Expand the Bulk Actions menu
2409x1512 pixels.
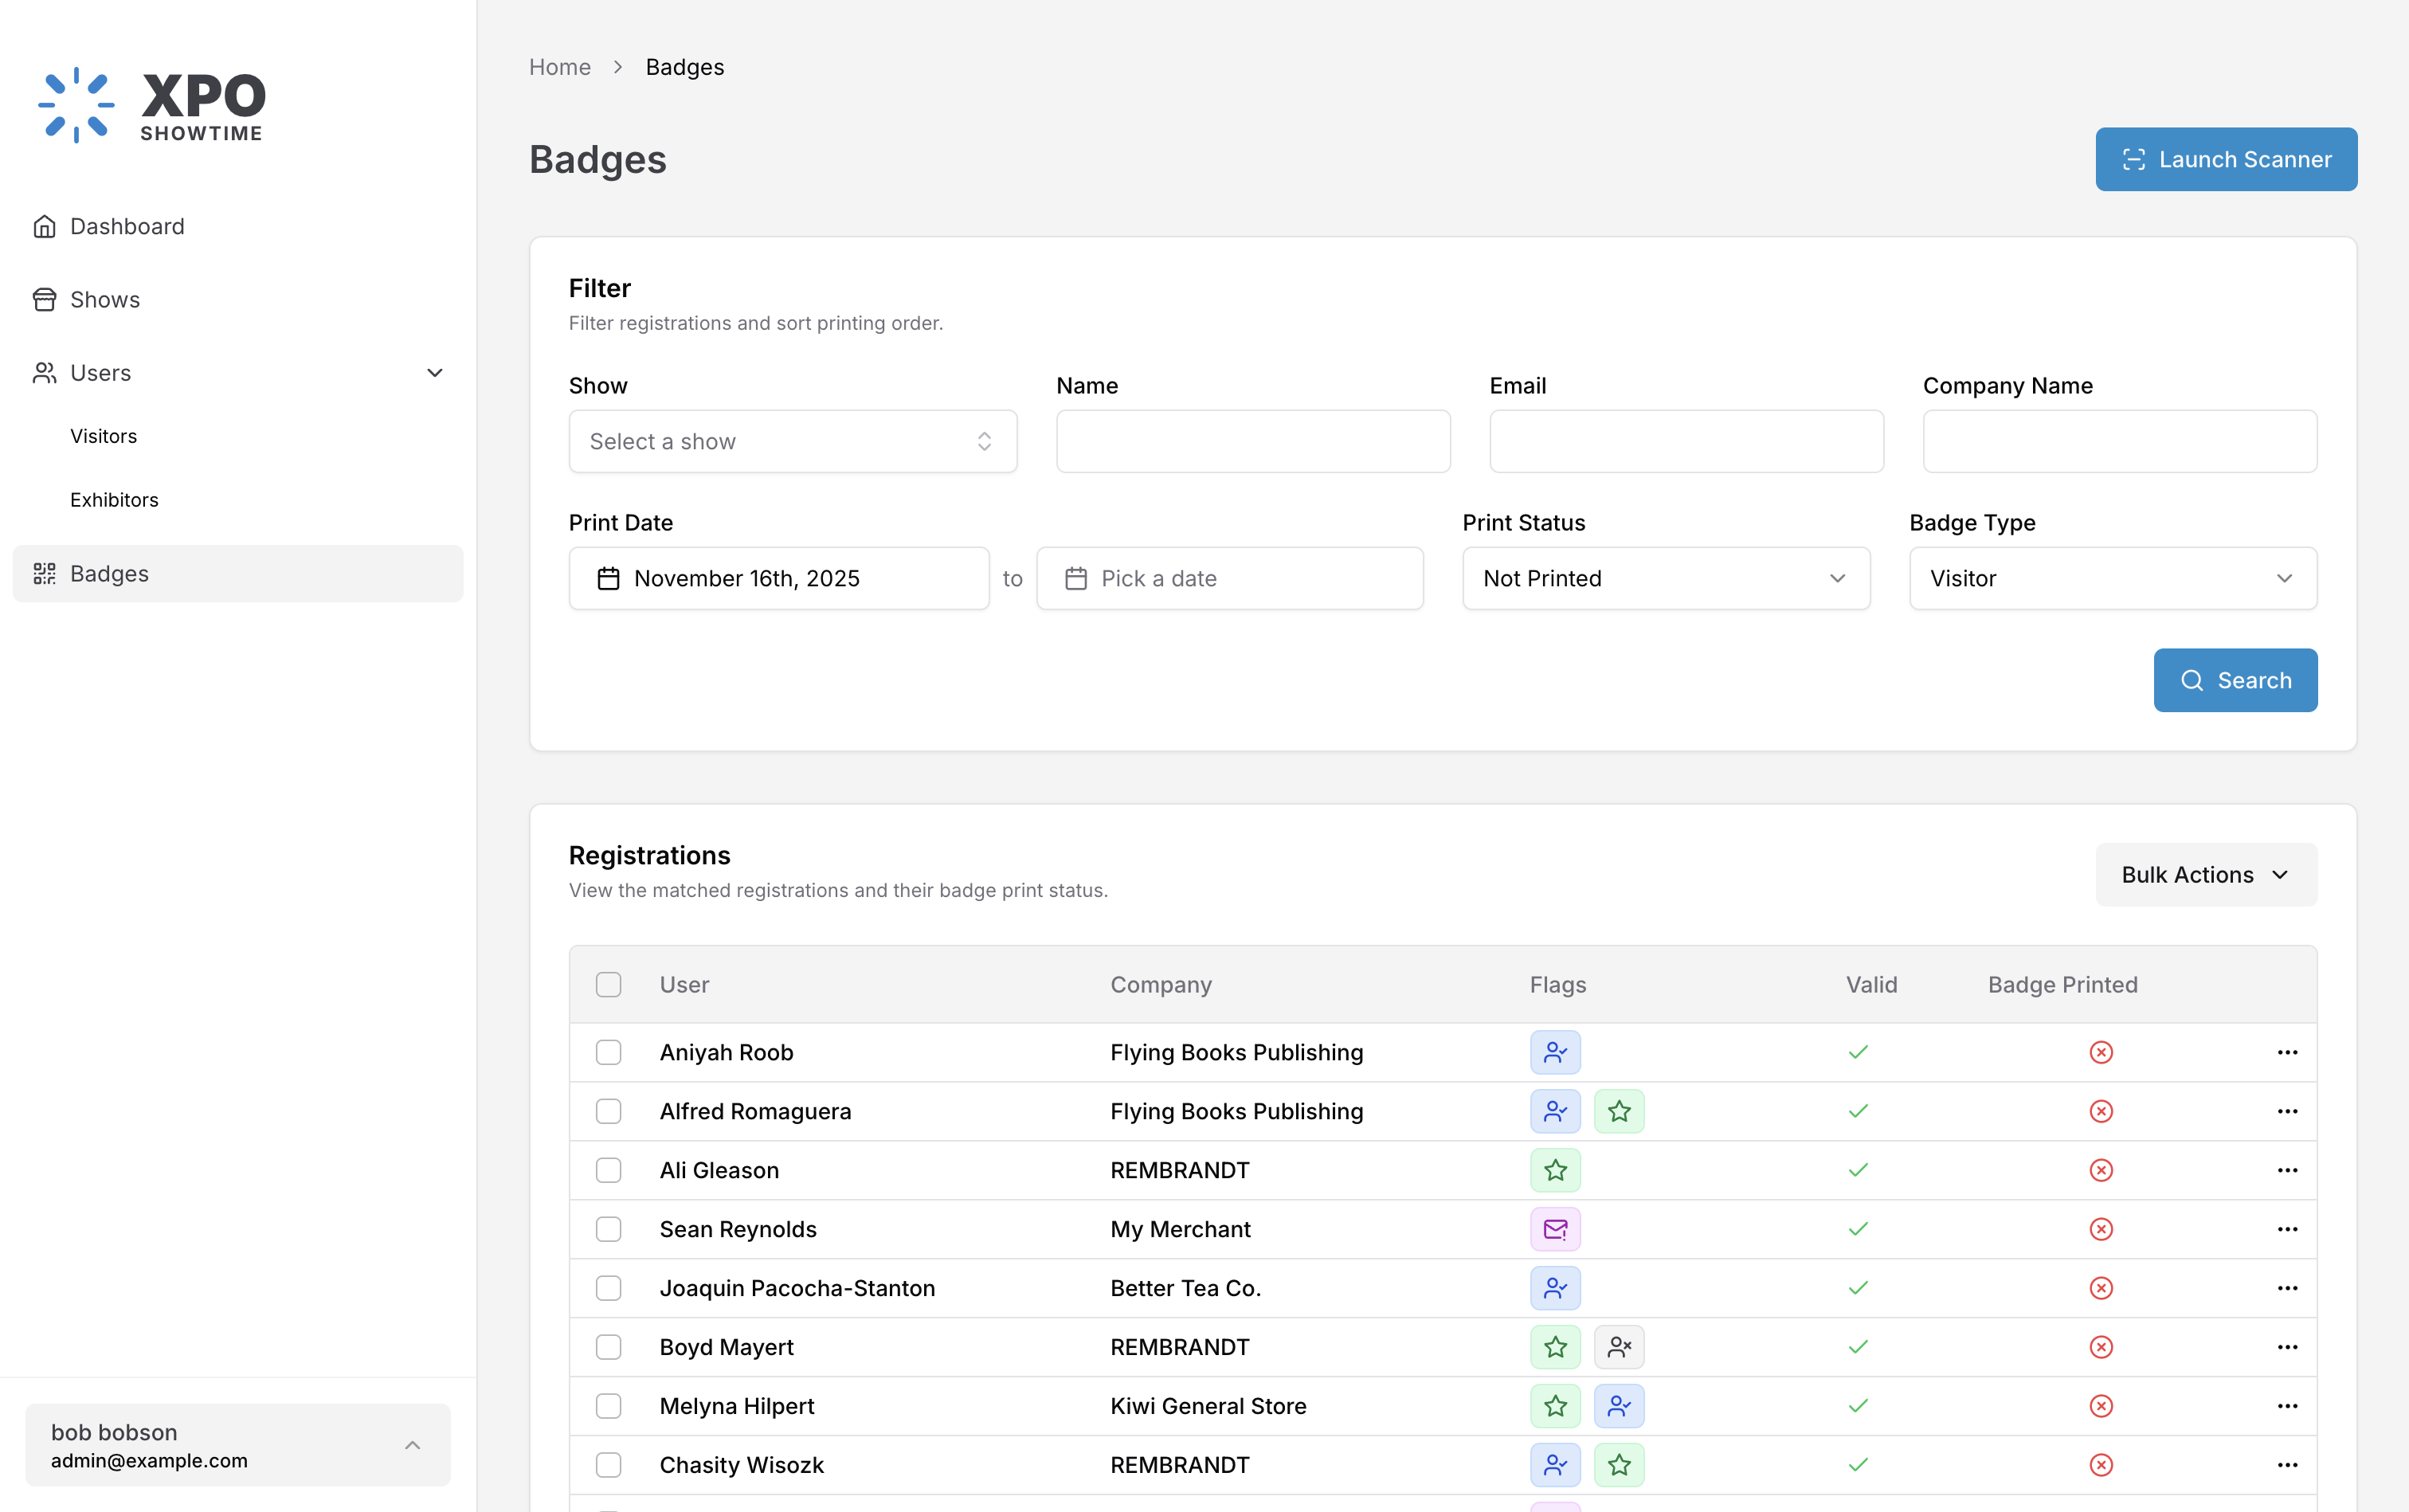[2205, 874]
